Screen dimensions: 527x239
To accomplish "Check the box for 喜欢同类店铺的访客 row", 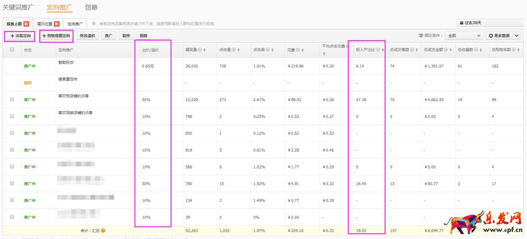I will click(12, 116).
